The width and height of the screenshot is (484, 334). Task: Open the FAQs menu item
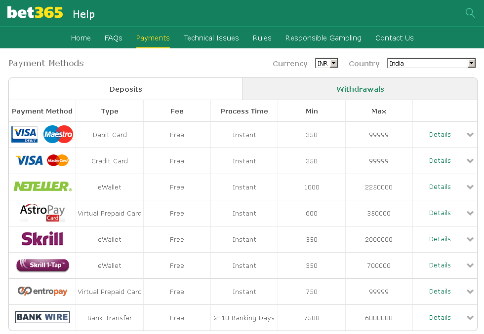(x=113, y=38)
